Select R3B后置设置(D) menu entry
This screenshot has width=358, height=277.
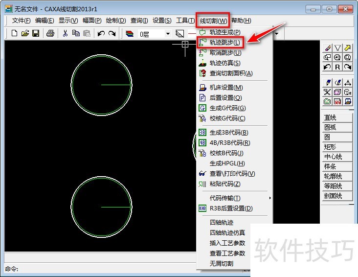235,208
